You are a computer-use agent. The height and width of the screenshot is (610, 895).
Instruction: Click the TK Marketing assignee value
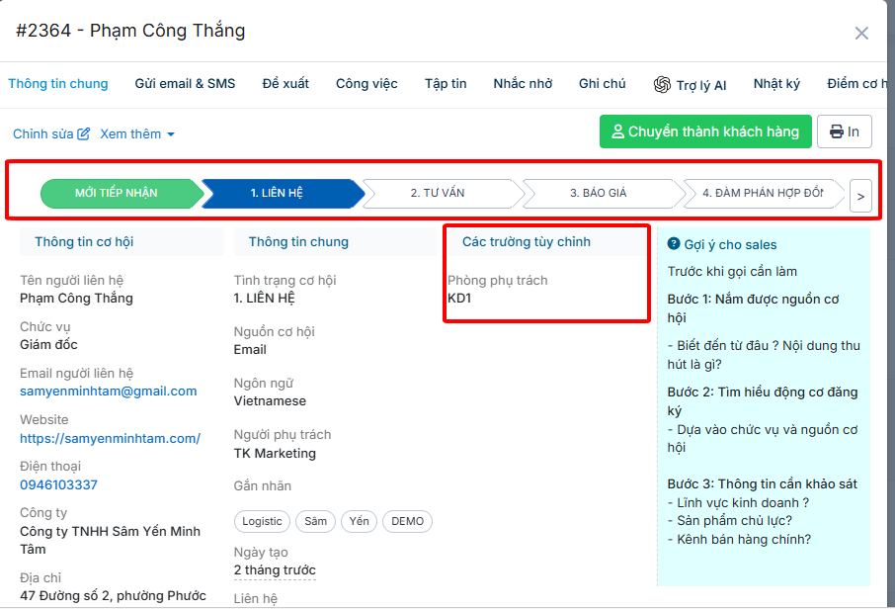click(x=275, y=454)
